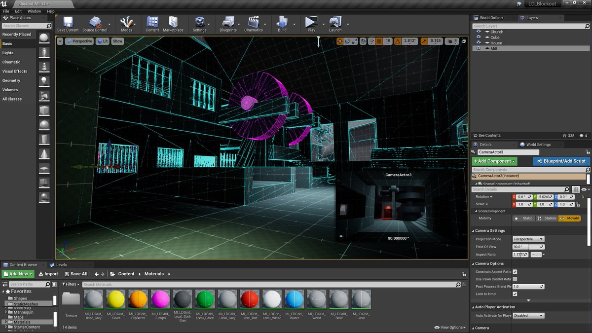Open the Marketplace toolbar icon

pyautogui.click(x=173, y=24)
